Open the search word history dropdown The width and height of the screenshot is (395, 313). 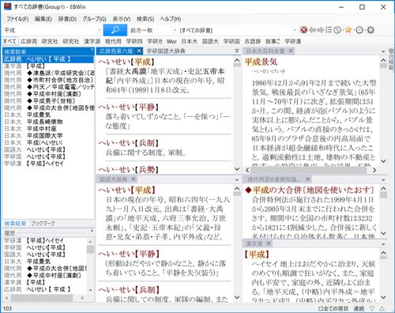100,30
